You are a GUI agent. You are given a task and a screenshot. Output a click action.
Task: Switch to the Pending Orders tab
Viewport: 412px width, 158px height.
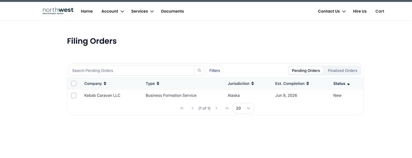pos(306,70)
